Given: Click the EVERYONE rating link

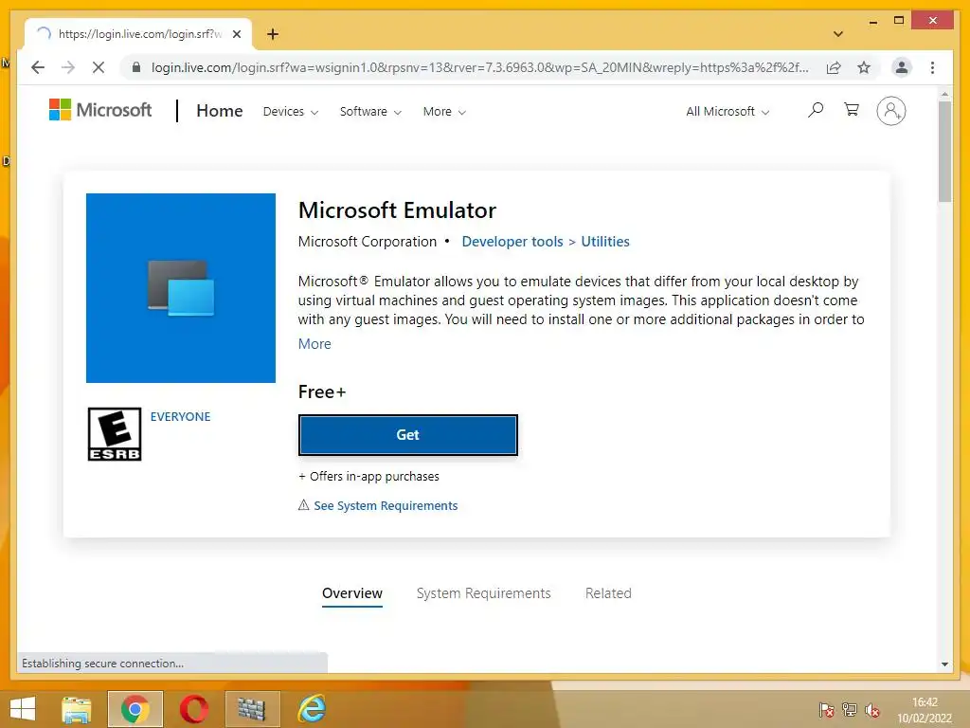Looking at the screenshot, I should point(180,417).
